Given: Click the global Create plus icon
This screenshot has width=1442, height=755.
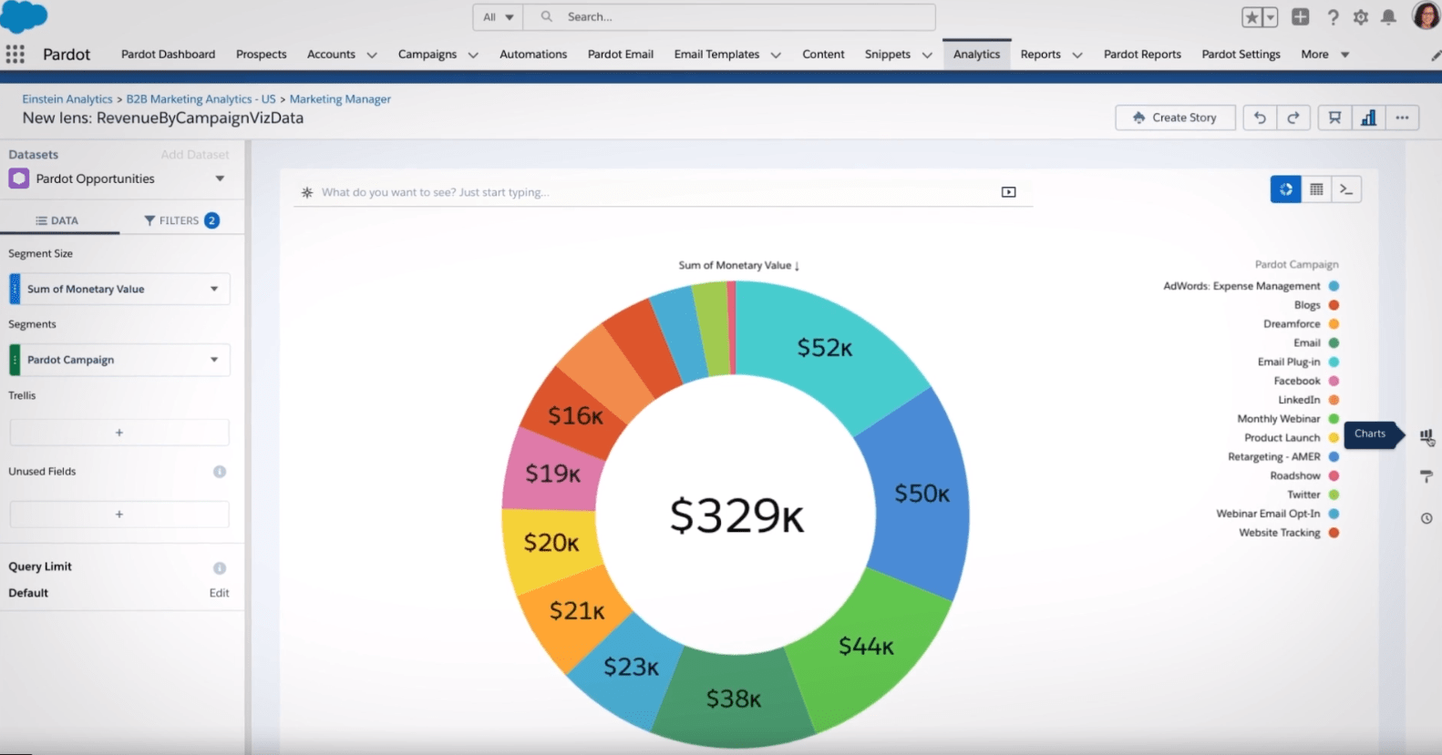Looking at the screenshot, I should tap(1301, 16).
